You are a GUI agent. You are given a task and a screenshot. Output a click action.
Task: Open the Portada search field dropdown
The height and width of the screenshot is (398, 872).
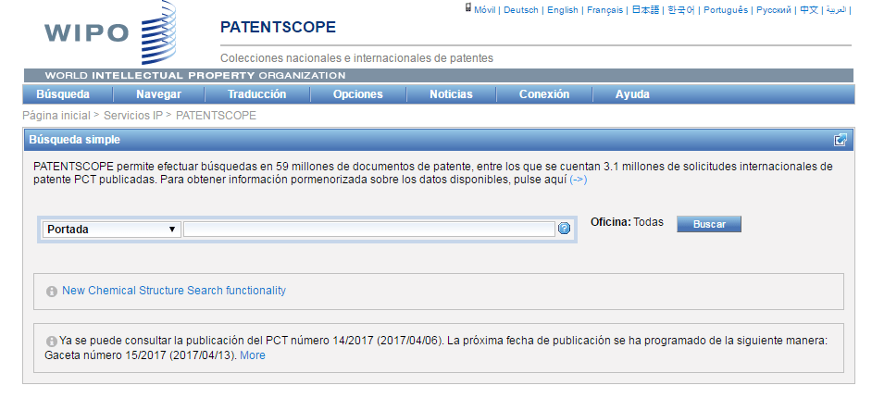click(x=112, y=229)
